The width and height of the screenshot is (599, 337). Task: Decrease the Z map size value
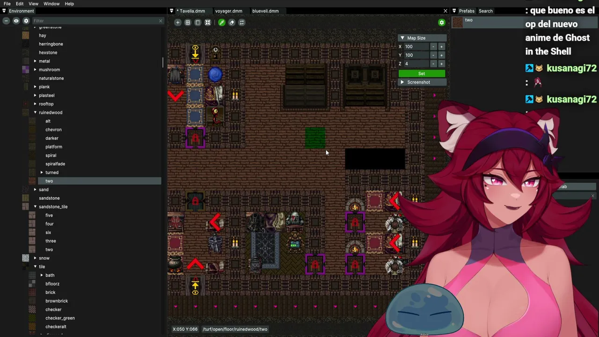(433, 64)
